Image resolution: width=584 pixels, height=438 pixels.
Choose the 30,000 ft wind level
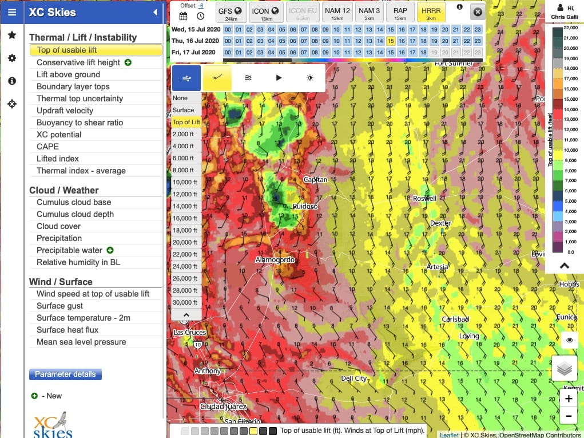pyautogui.click(x=186, y=302)
